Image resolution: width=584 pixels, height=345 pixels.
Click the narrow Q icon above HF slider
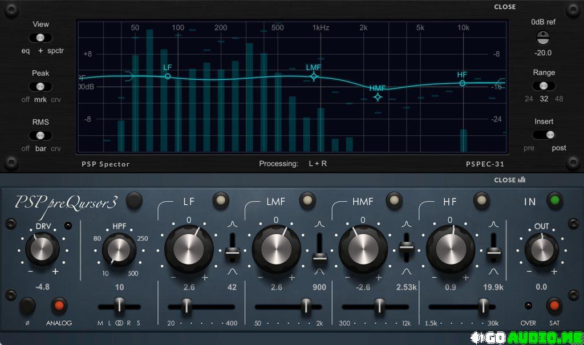click(493, 224)
